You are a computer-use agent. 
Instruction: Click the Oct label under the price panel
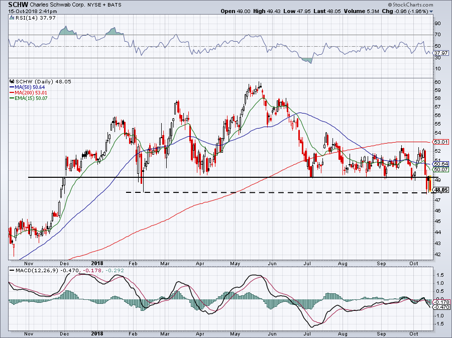pyautogui.click(x=414, y=263)
